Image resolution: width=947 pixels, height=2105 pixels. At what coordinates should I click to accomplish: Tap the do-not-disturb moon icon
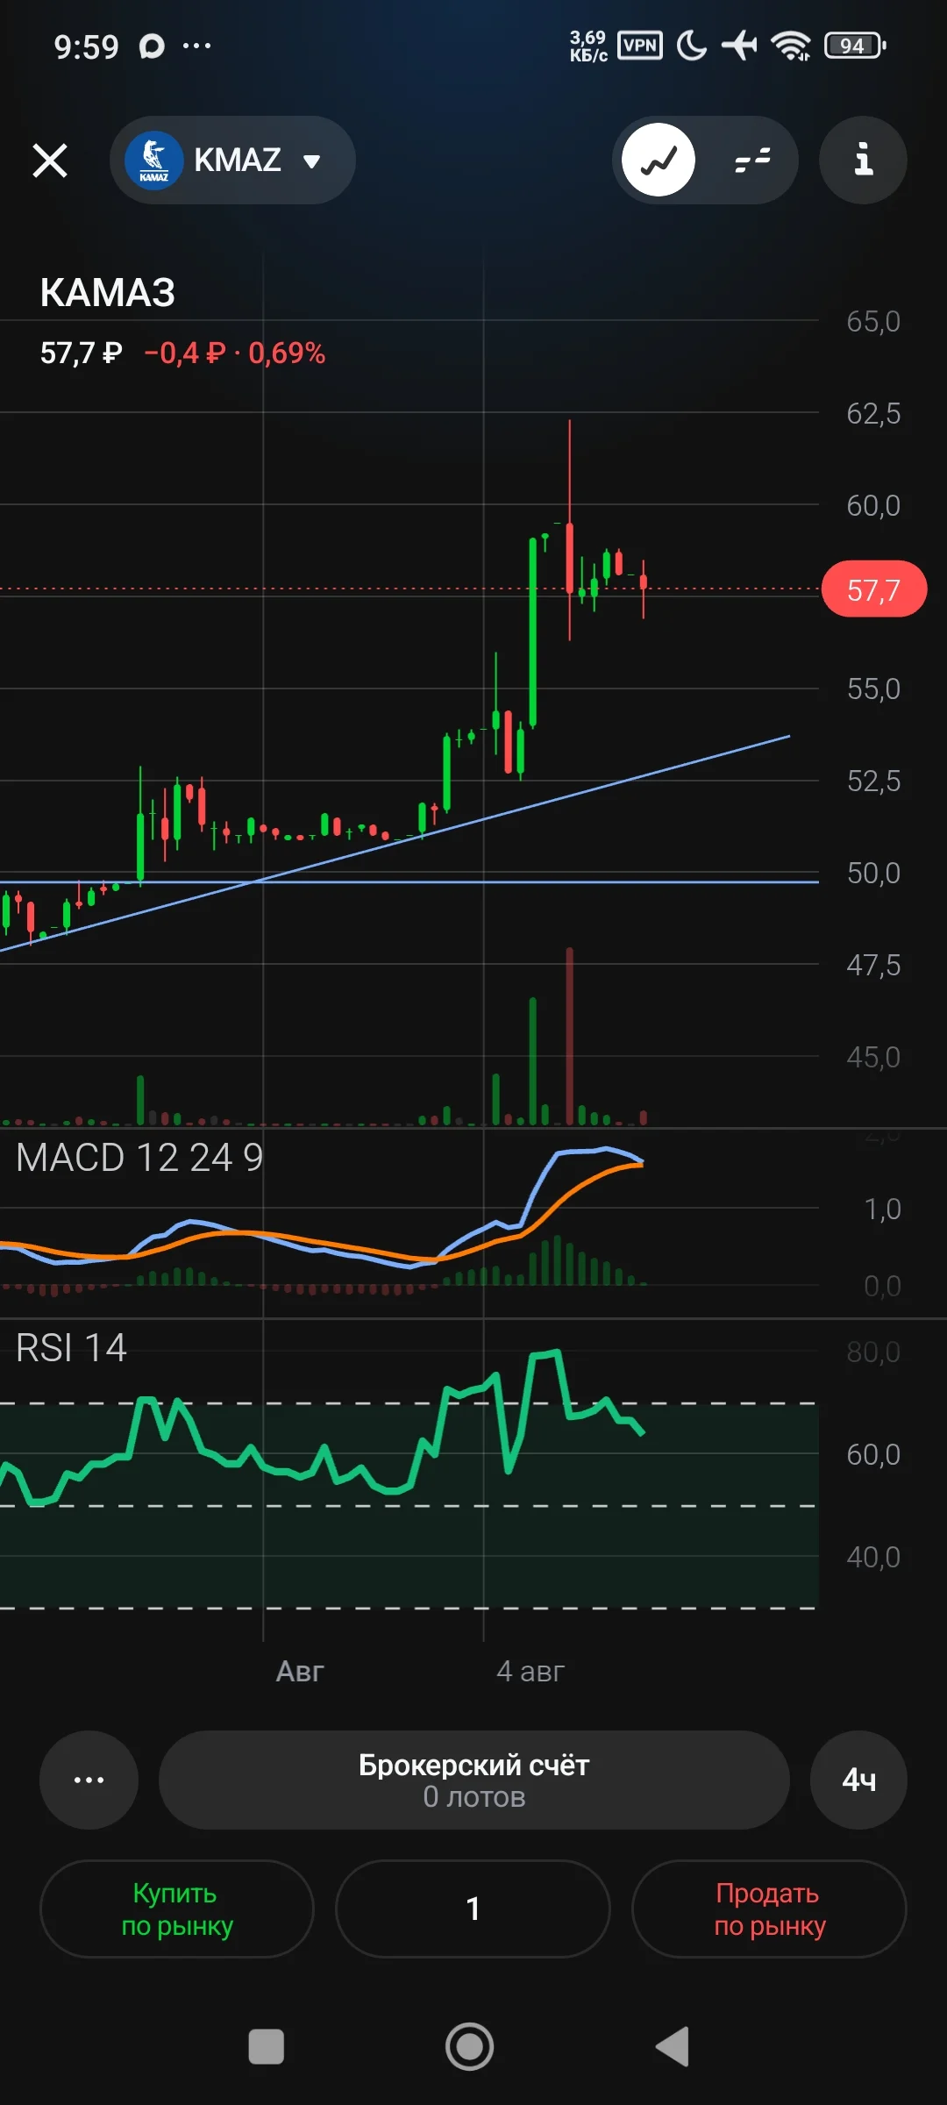[x=692, y=46]
